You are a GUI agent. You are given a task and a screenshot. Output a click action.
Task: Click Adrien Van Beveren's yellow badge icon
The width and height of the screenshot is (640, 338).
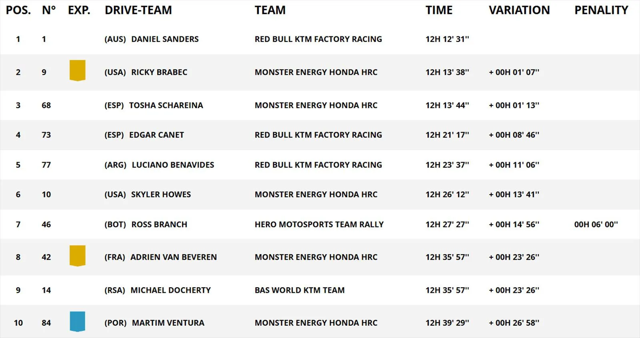click(78, 256)
